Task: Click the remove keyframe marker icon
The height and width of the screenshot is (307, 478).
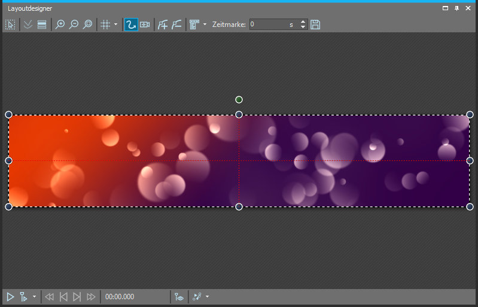Action: coord(176,25)
